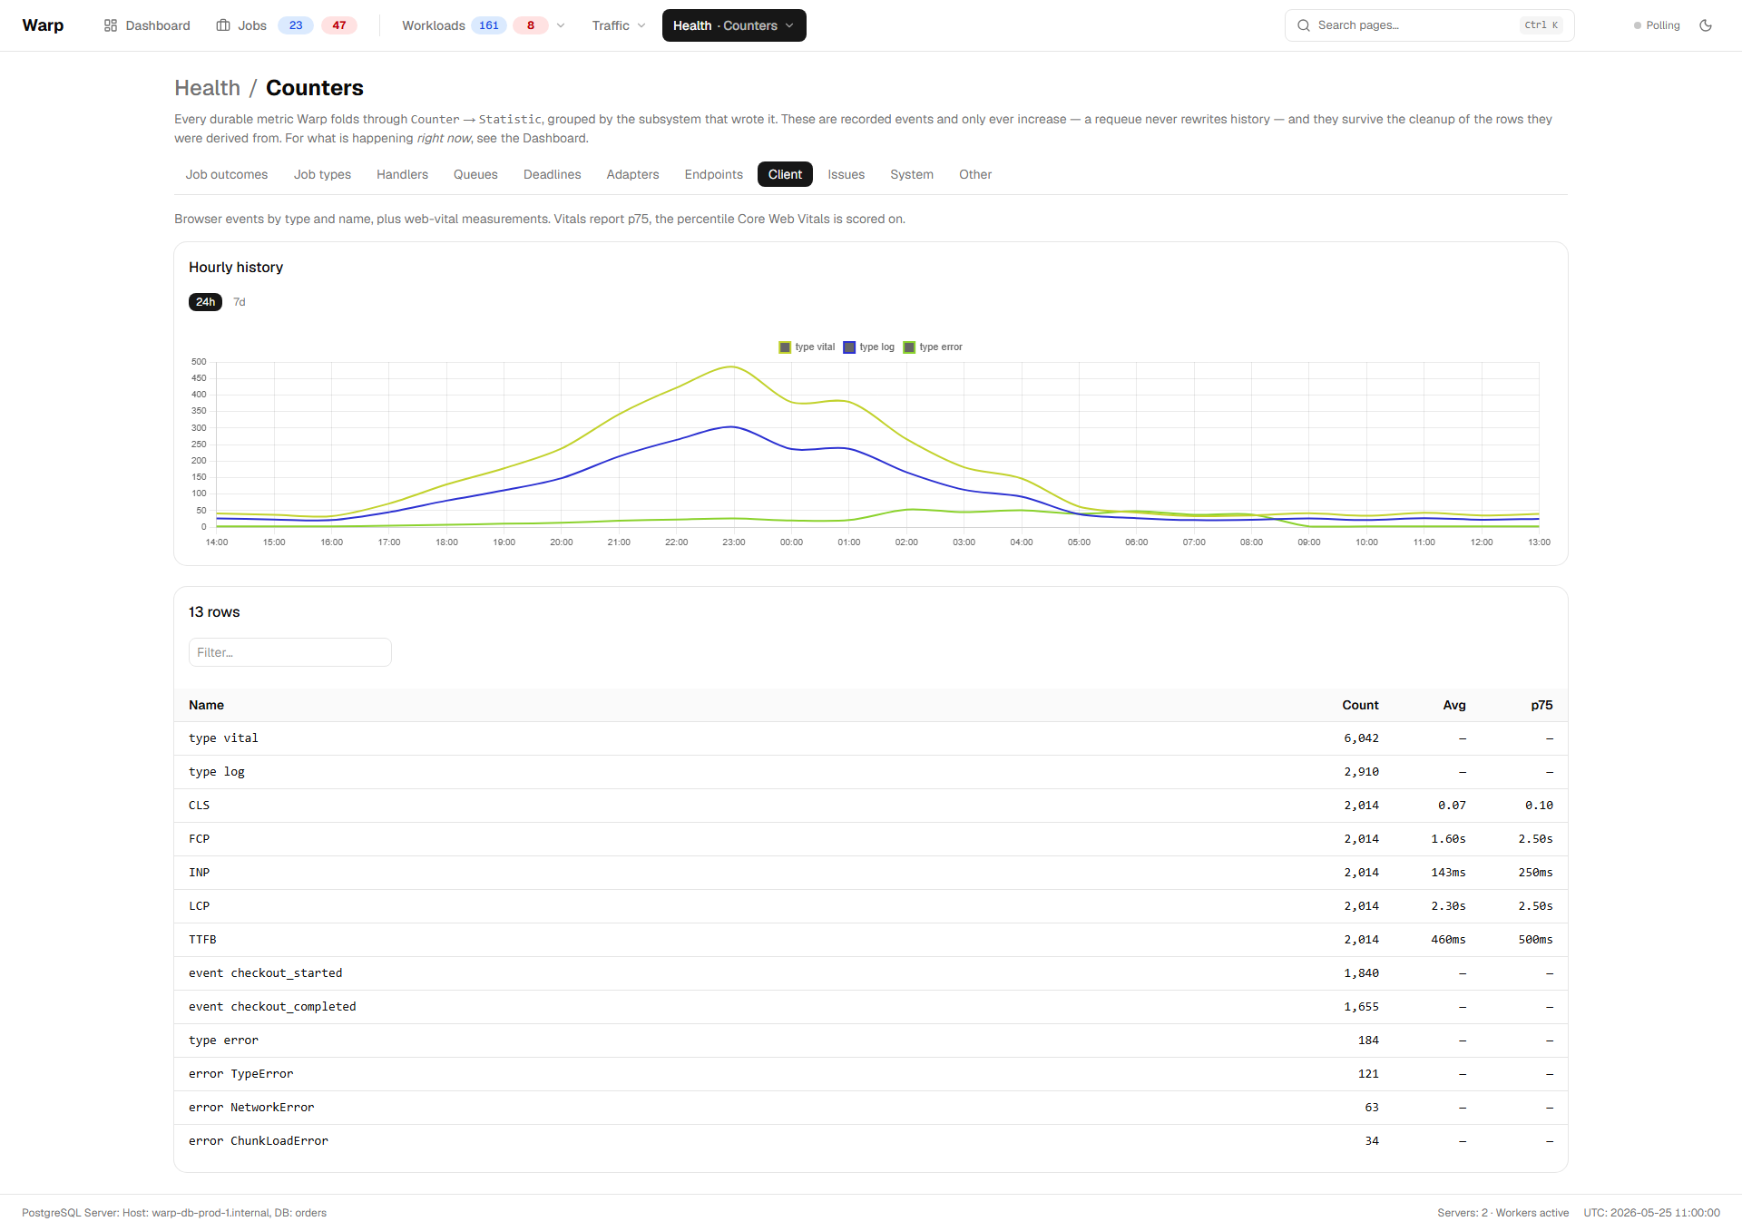Click the type log legend swatch
1742x1231 pixels.
849,347
